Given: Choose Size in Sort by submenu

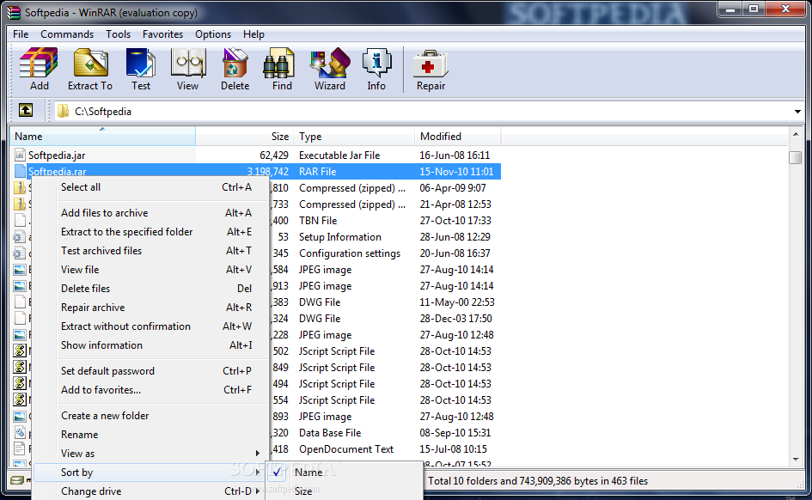Looking at the screenshot, I should click(344, 491).
